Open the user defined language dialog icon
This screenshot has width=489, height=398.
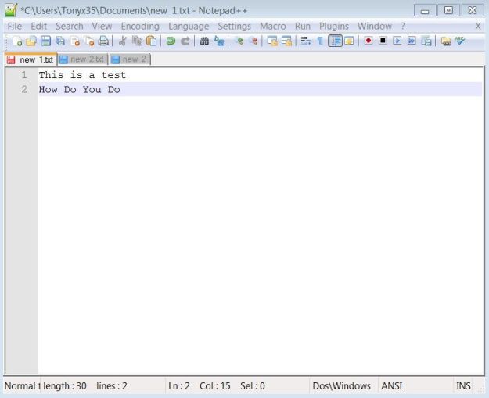pos(349,41)
